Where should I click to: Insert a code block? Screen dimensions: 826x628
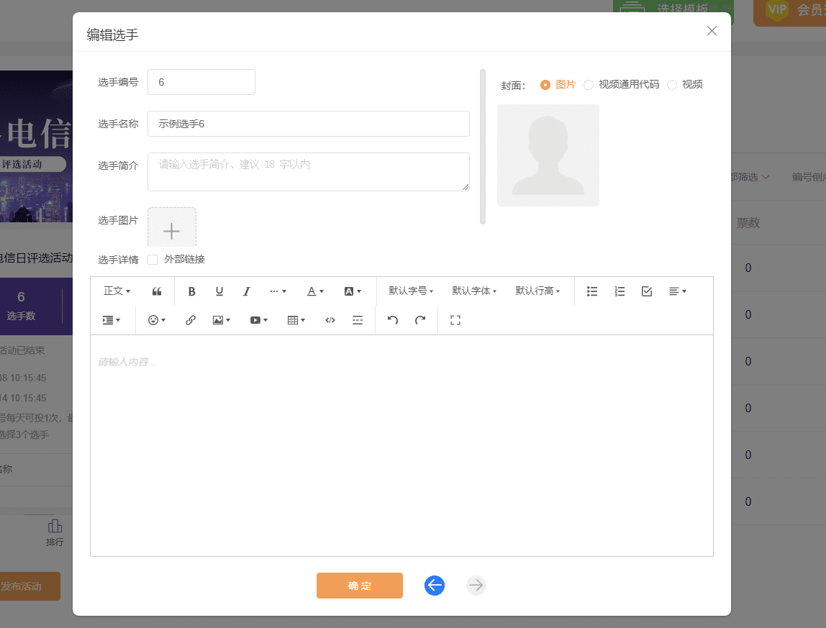pyautogui.click(x=330, y=319)
